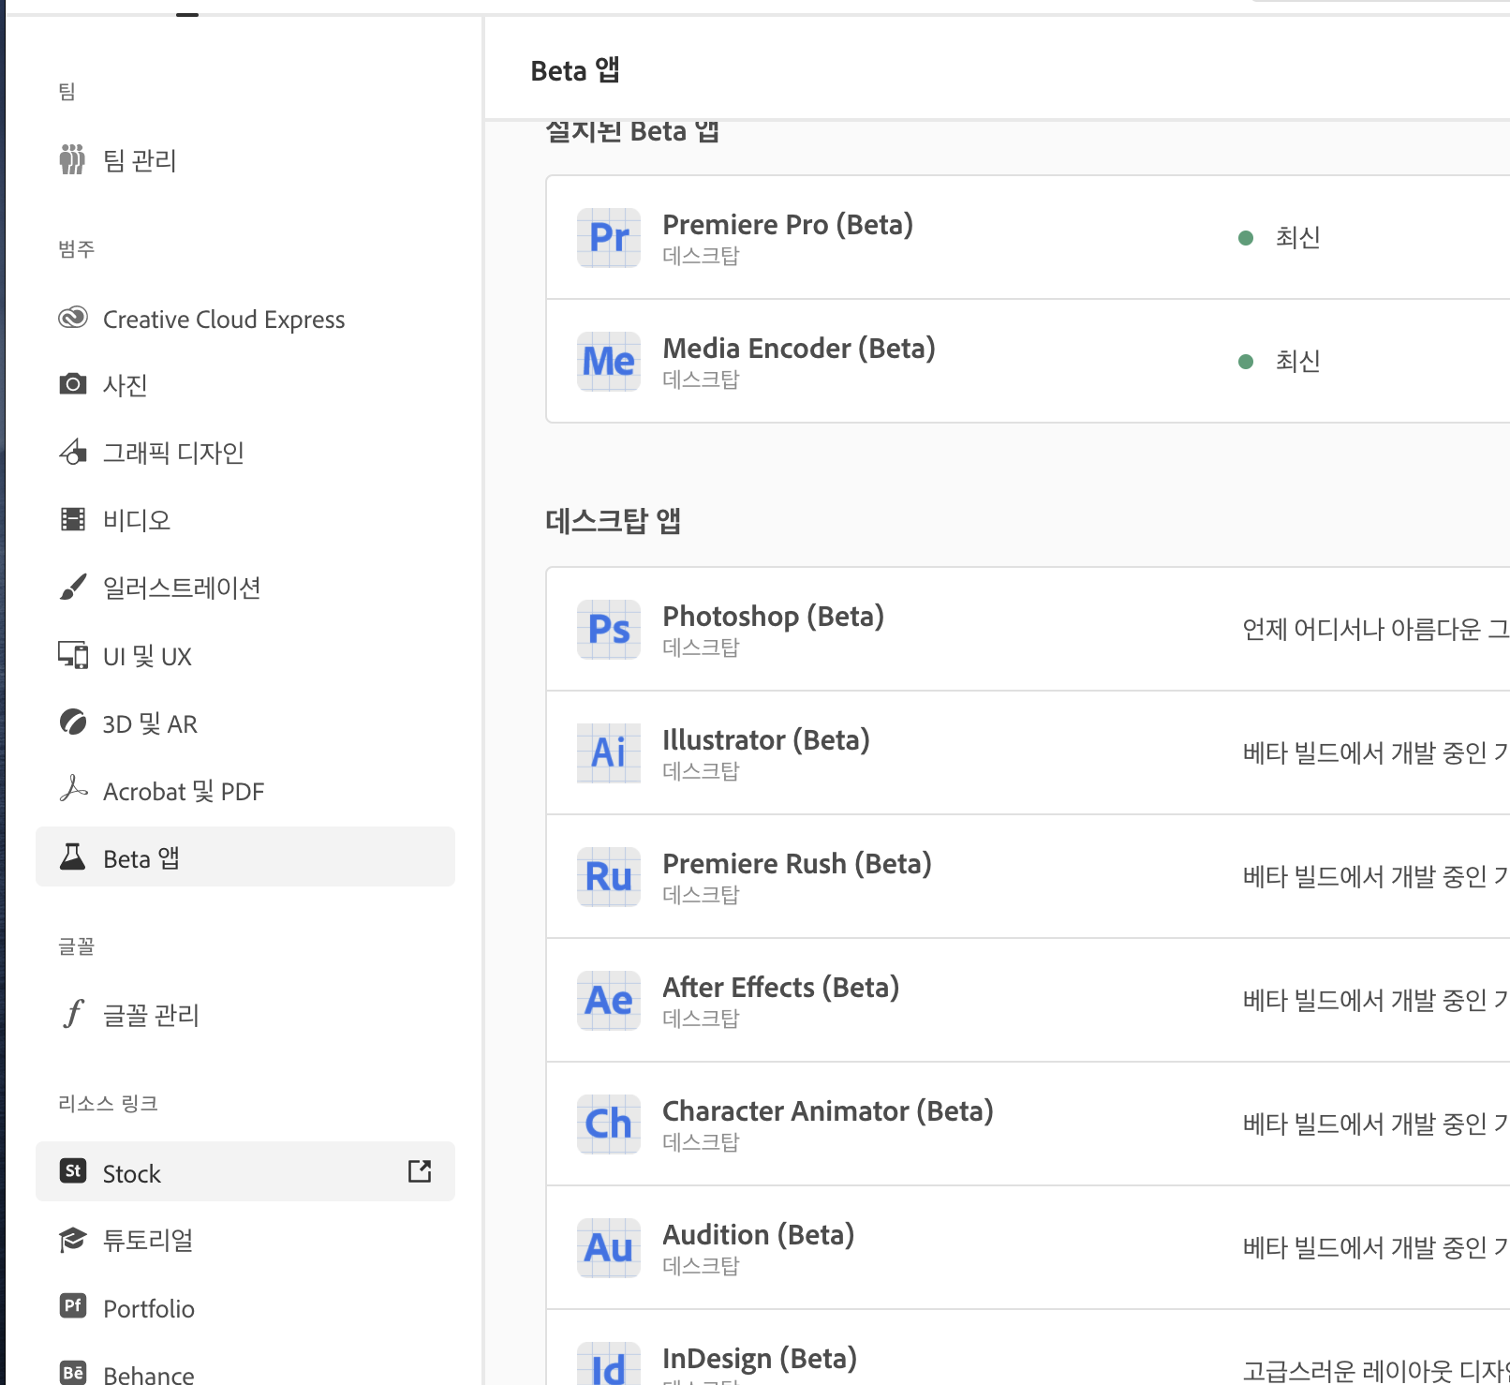This screenshot has height=1385, width=1510.
Task: Click the Photoshop Ps app icon
Action: (x=609, y=630)
